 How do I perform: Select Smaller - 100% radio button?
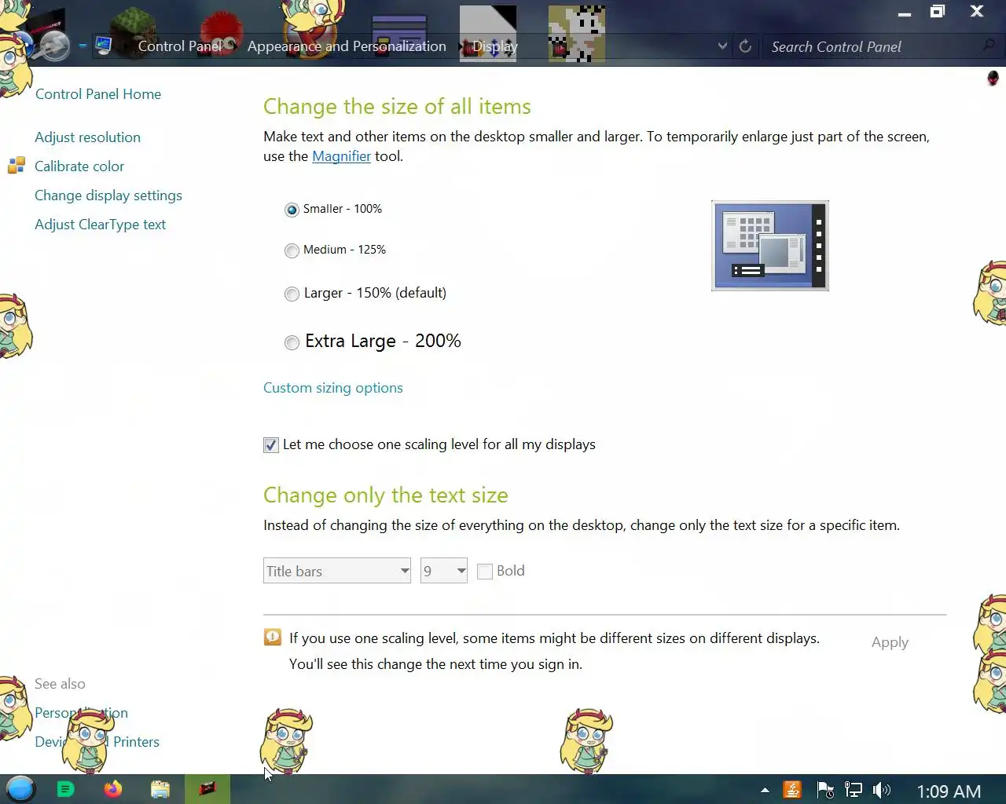point(292,210)
